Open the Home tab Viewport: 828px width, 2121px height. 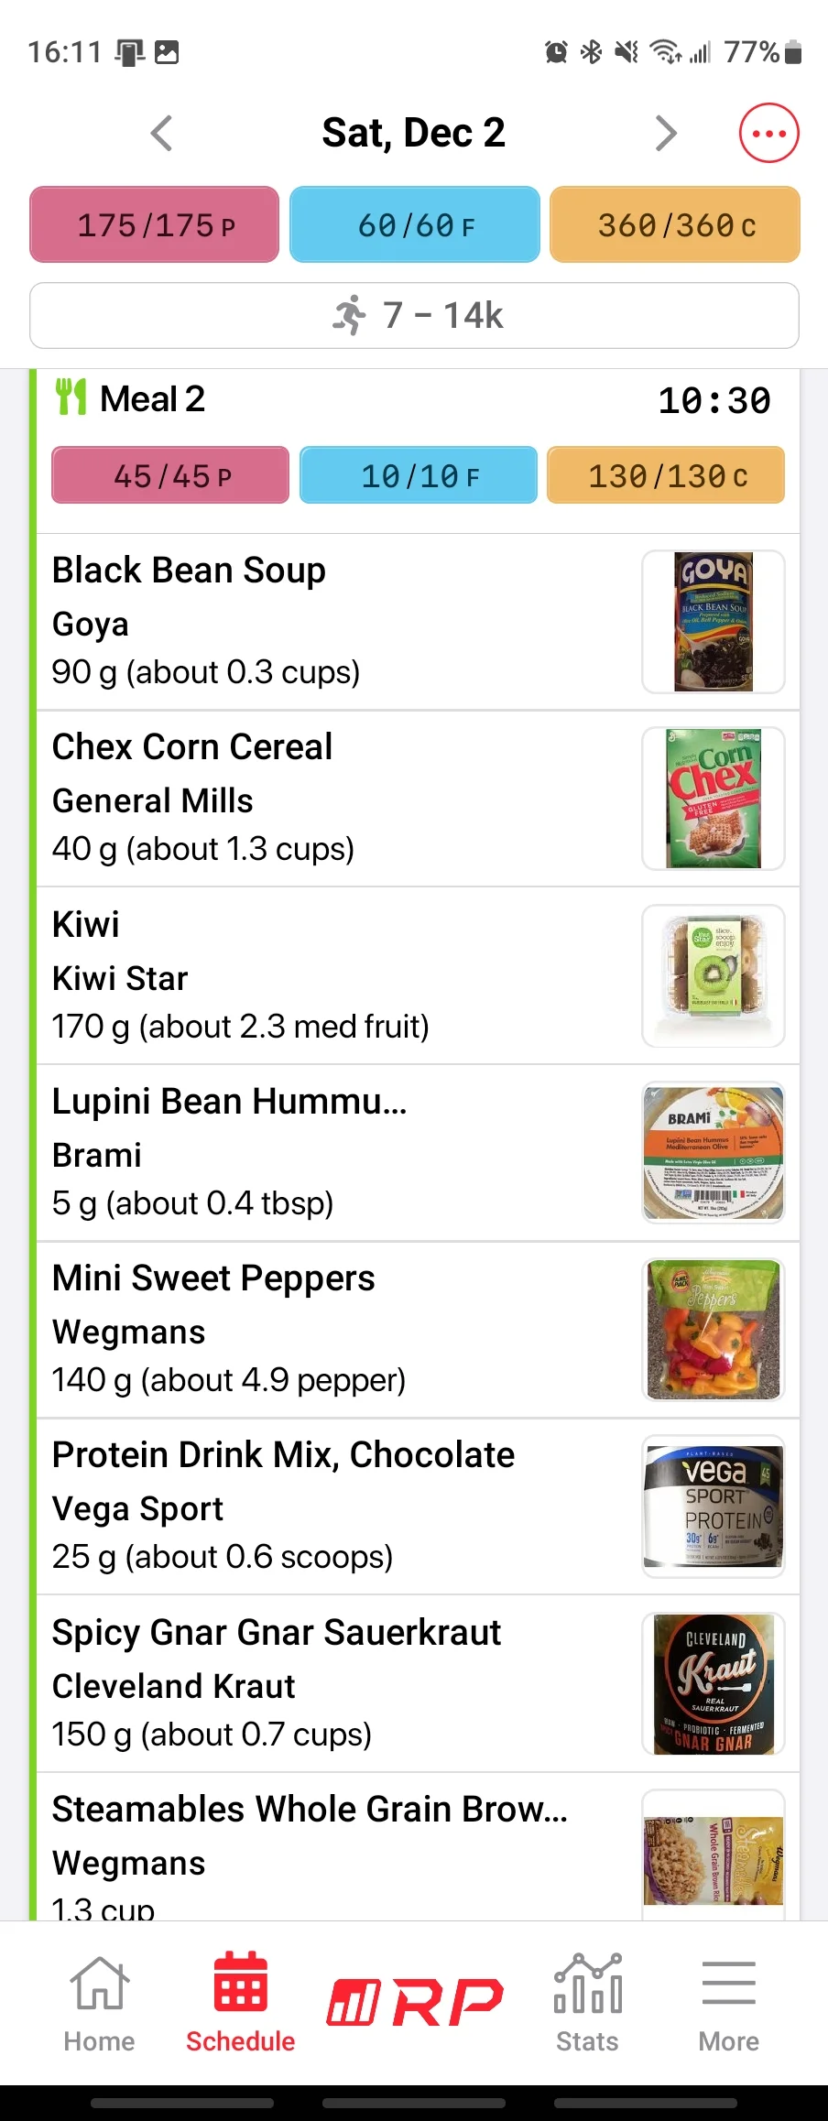point(99,2003)
